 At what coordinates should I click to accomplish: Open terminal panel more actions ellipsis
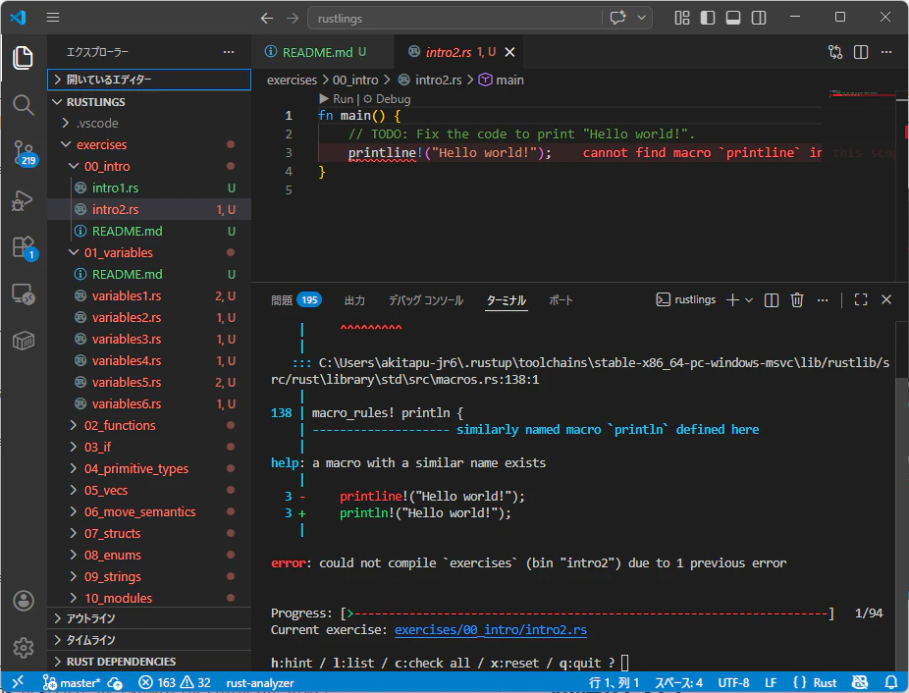coord(823,299)
